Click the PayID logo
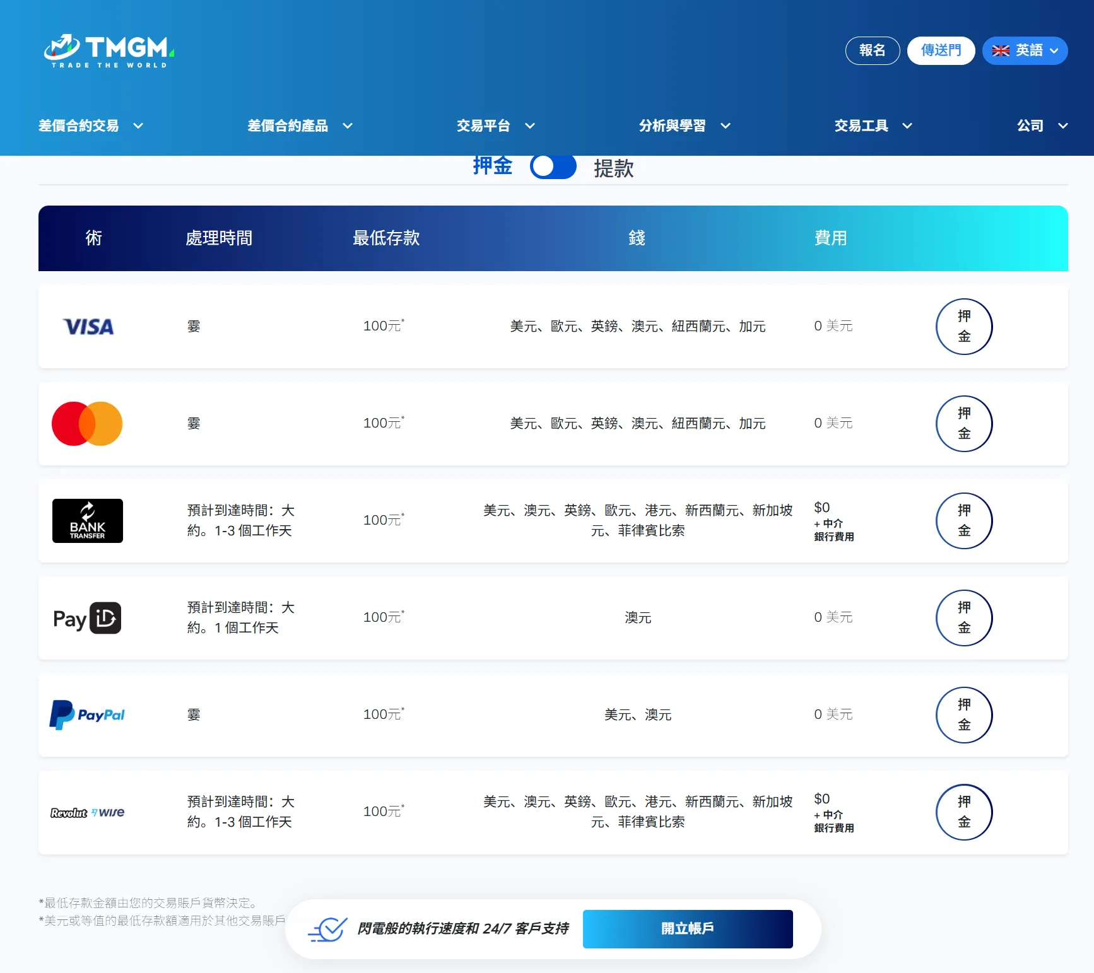The width and height of the screenshot is (1094, 973). click(x=87, y=618)
